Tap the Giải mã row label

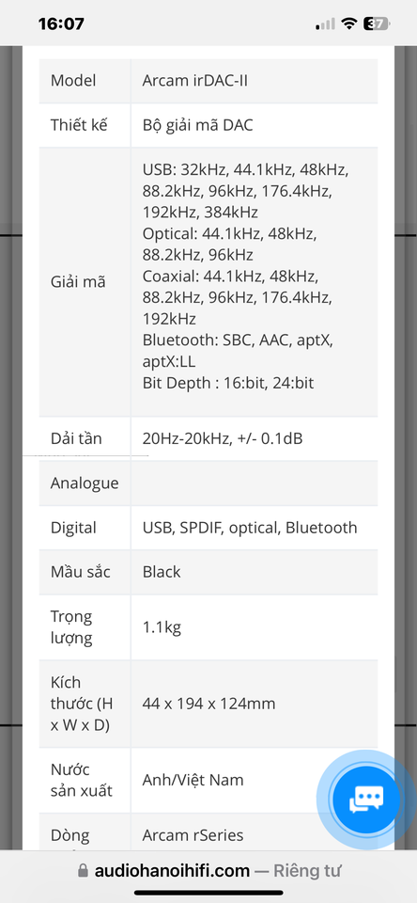click(78, 282)
